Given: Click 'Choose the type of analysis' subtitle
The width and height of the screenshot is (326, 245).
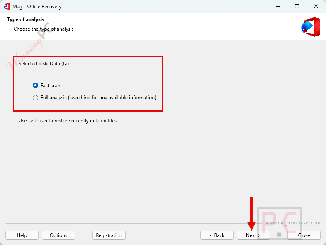Looking at the screenshot, I should pos(44,29).
